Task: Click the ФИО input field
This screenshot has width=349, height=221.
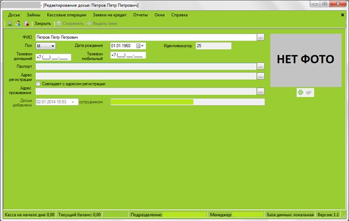Action: pos(146,37)
